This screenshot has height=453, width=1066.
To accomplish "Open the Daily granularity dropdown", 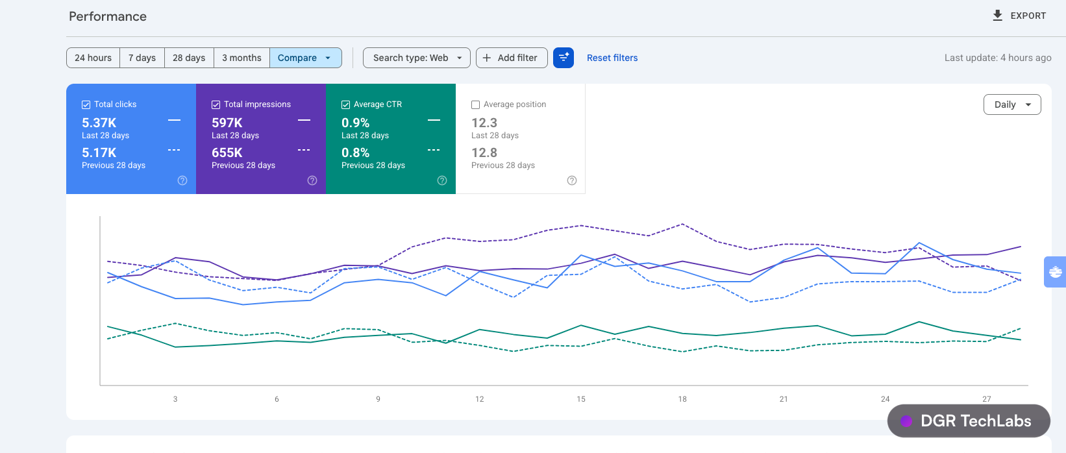I will 1013,104.
